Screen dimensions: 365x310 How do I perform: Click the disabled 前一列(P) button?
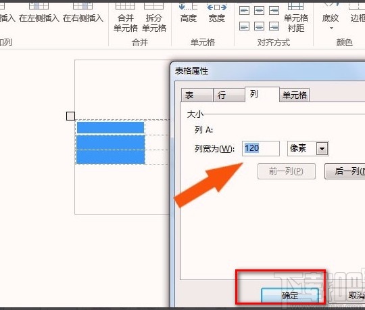pyautogui.click(x=287, y=171)
